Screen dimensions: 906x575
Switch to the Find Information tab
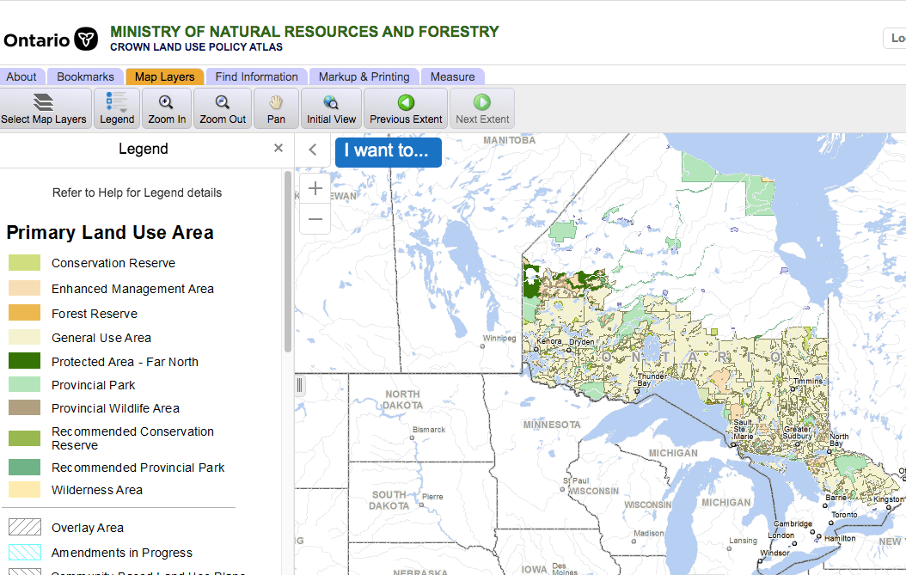pyautogui.click(x=256, y=76)
